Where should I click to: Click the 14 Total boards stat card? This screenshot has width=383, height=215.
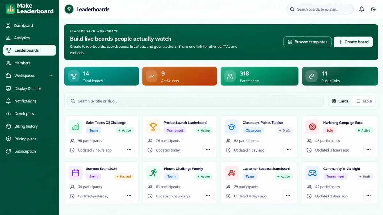click(101, 76)
